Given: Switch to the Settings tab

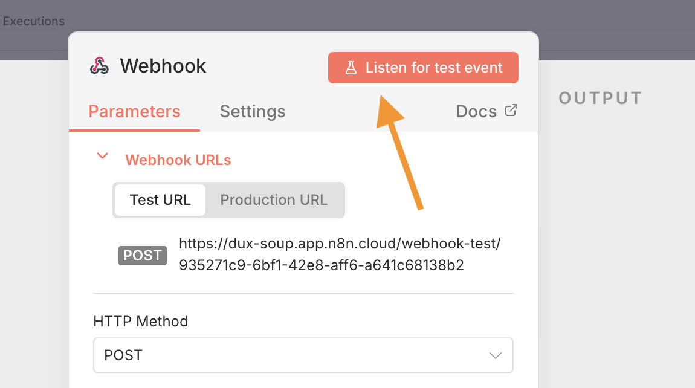Looking at the screenshot, I should point(253,112).
